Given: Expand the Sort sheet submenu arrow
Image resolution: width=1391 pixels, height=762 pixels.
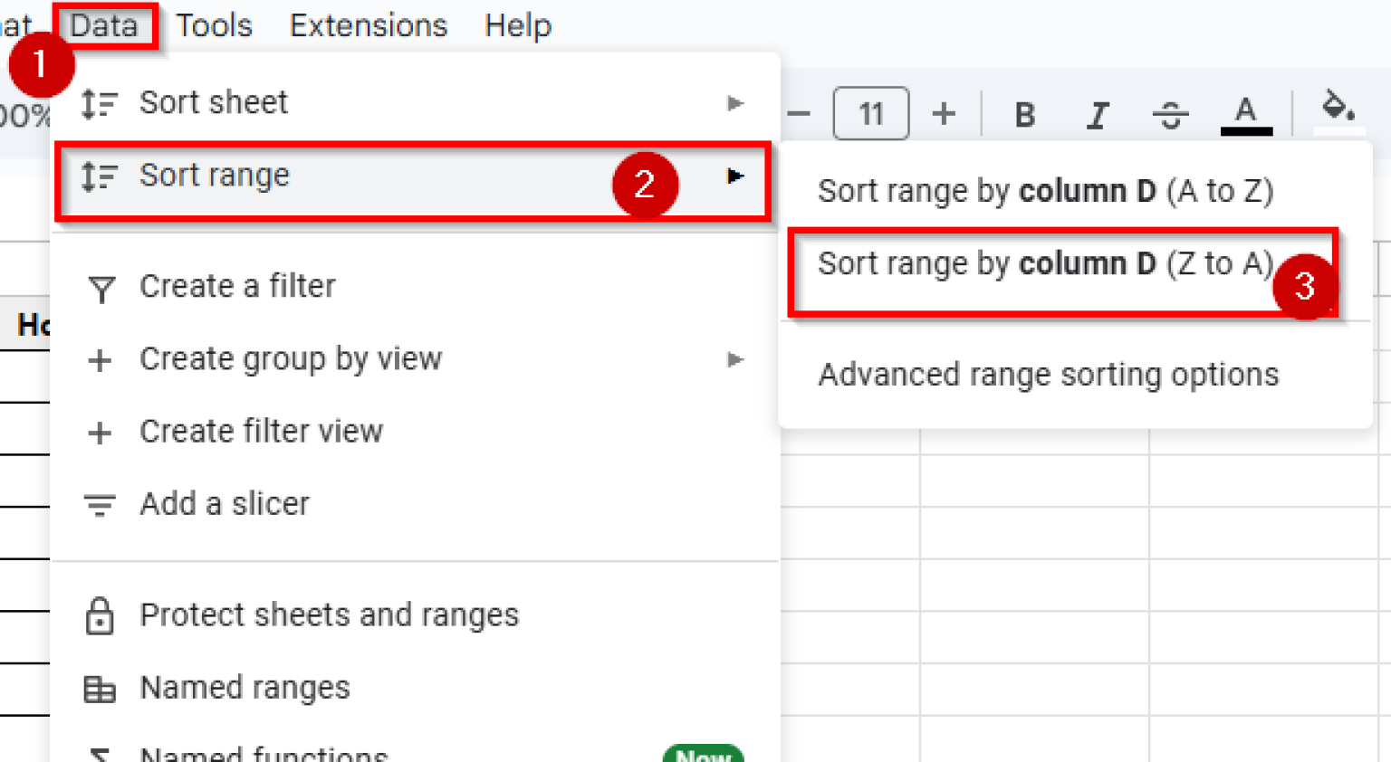Looking at the screenshot, I should pyautogui.click(x=736, y=102).
